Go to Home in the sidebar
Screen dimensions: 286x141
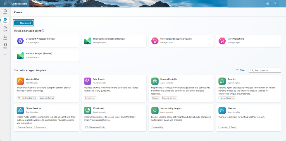5,12
